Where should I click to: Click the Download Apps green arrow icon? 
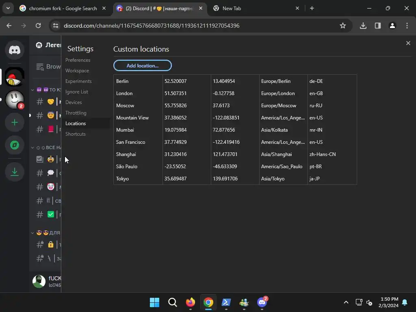15,172
